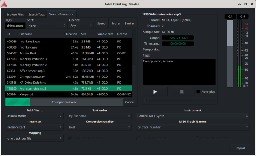256x156 pixels.
Task: Enable the Auto-play checkbox
Action: point(199,92)
